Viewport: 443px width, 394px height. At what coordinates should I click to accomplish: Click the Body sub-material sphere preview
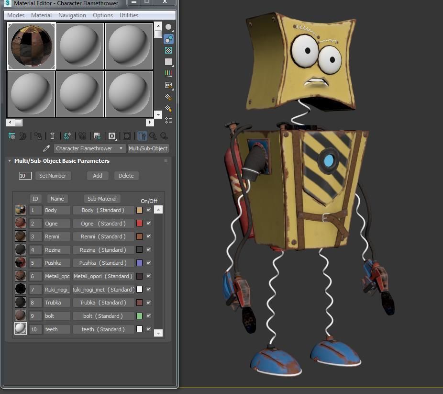21,210
